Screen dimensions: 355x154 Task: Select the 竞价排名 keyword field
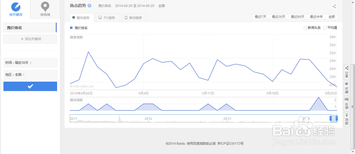[x=30, y=28]
